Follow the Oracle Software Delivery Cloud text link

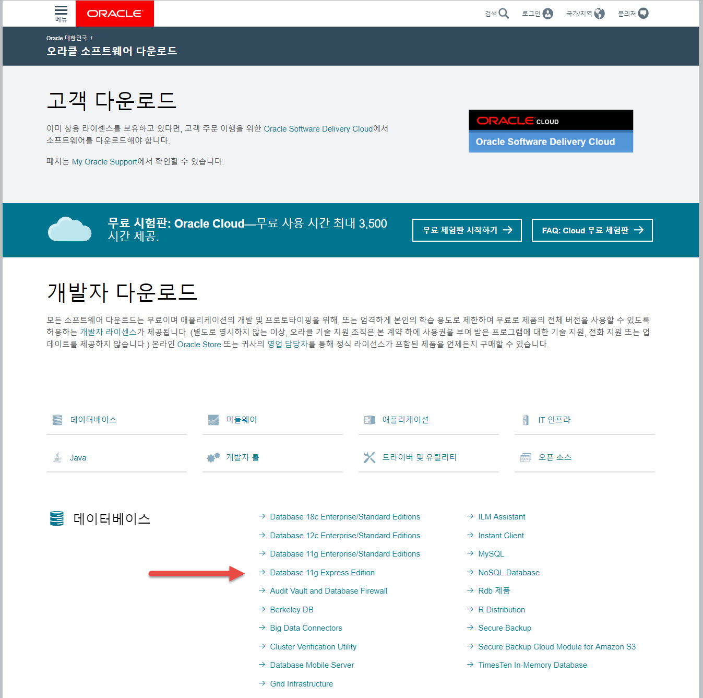click(x=318, y=129)
